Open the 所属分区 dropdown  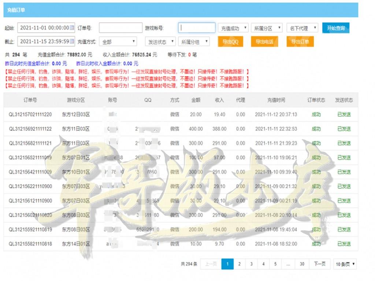pos(267,28)
